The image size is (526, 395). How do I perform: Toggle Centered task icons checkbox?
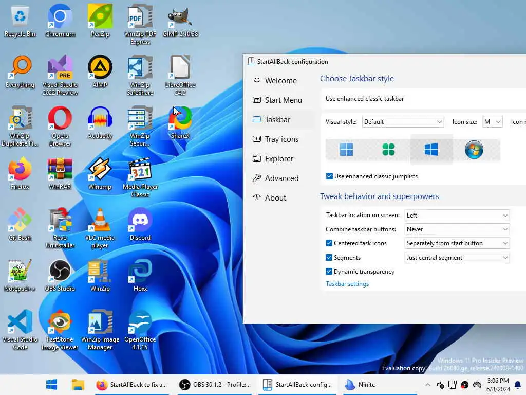point(329,243)
